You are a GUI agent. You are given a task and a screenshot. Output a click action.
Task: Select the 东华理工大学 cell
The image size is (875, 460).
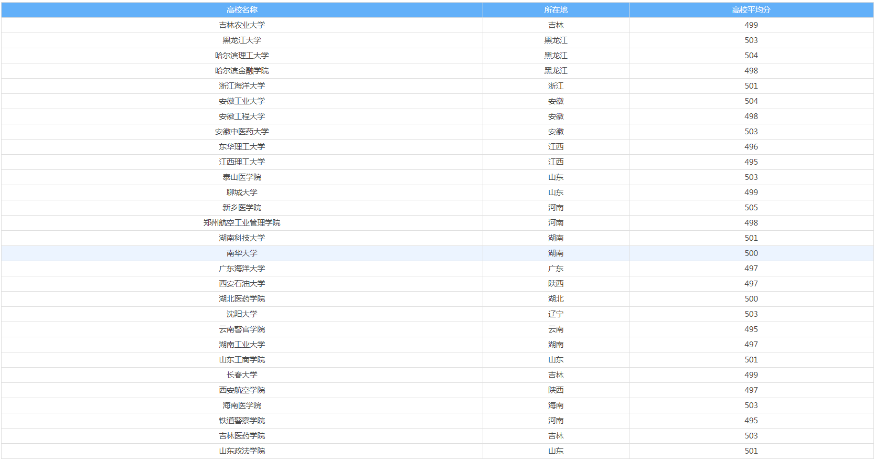click(x=242, y=147)
